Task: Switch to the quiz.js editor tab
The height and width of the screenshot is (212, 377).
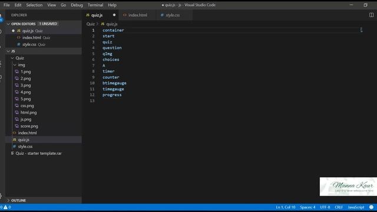Action: 101,15
